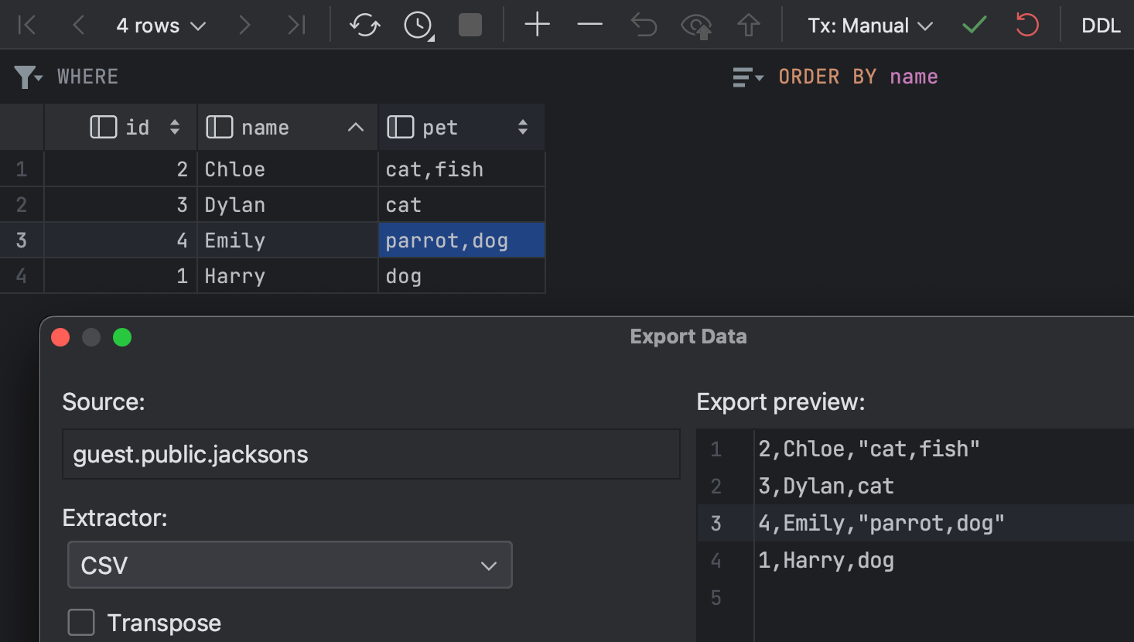Rollback the transaction with the red arrow
Screen dimensions: 1134x642
[1026, 25]
